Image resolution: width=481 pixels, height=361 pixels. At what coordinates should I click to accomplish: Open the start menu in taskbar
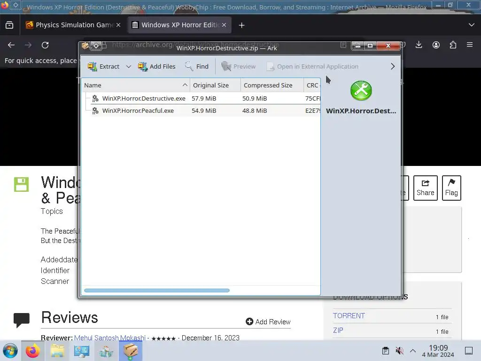[10, 351]
